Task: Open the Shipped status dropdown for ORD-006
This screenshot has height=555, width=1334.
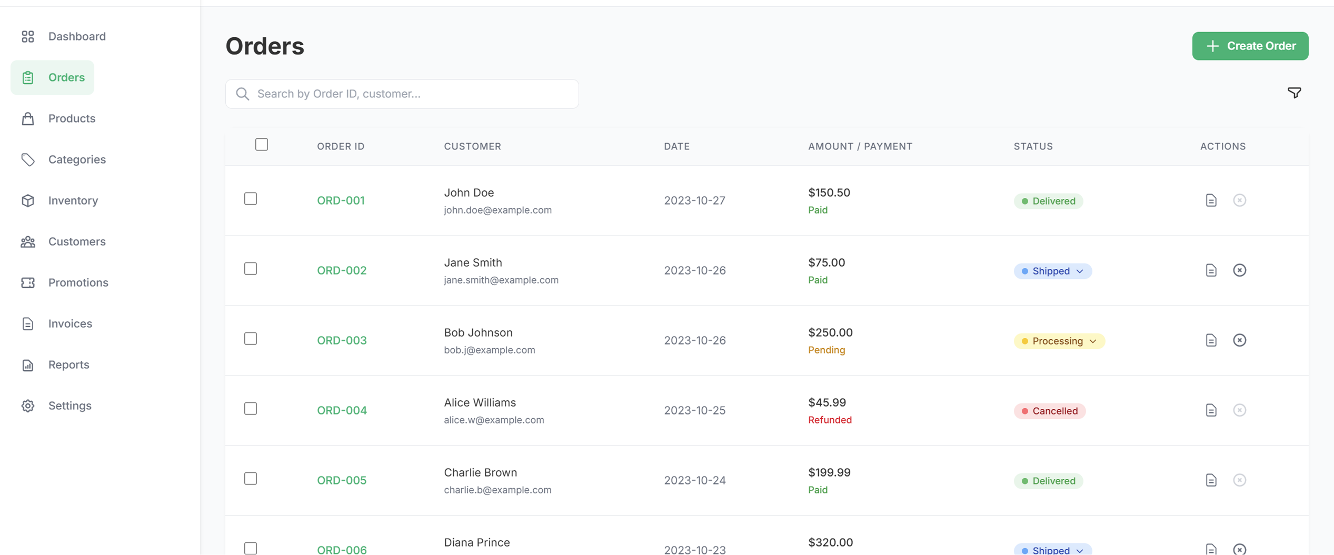Action: click(x=1053, y=549)
